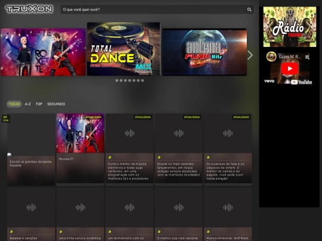Screen dimensions: 322x241
Task: Click ATUALIZADA badge on samba e pagode card
Action: point(241,117)
